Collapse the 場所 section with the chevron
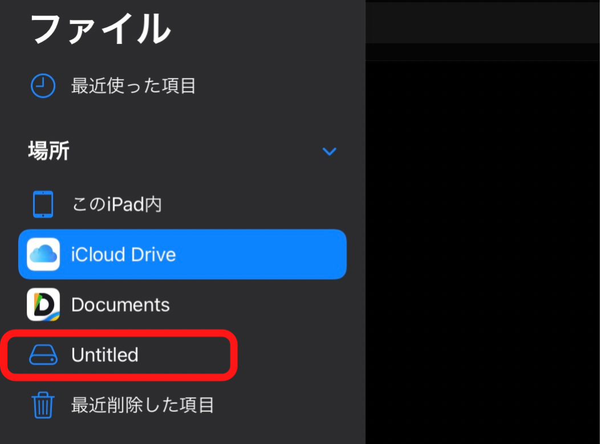 click(330, 152)
